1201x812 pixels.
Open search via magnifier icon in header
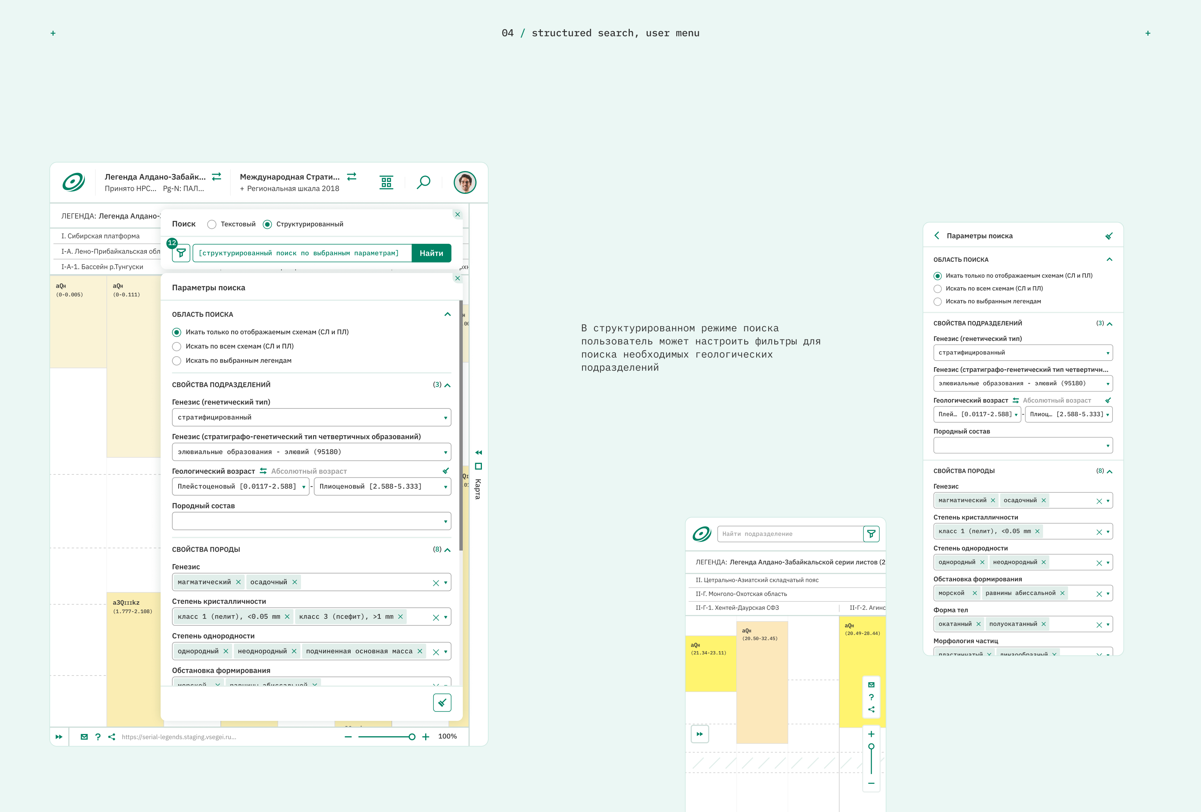[424, 182]
